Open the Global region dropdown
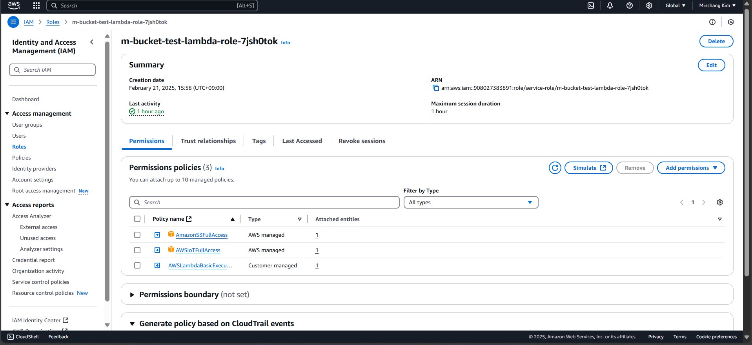This screenshot has height=345, width=752. pyautogui.click(x=676, y=5)
